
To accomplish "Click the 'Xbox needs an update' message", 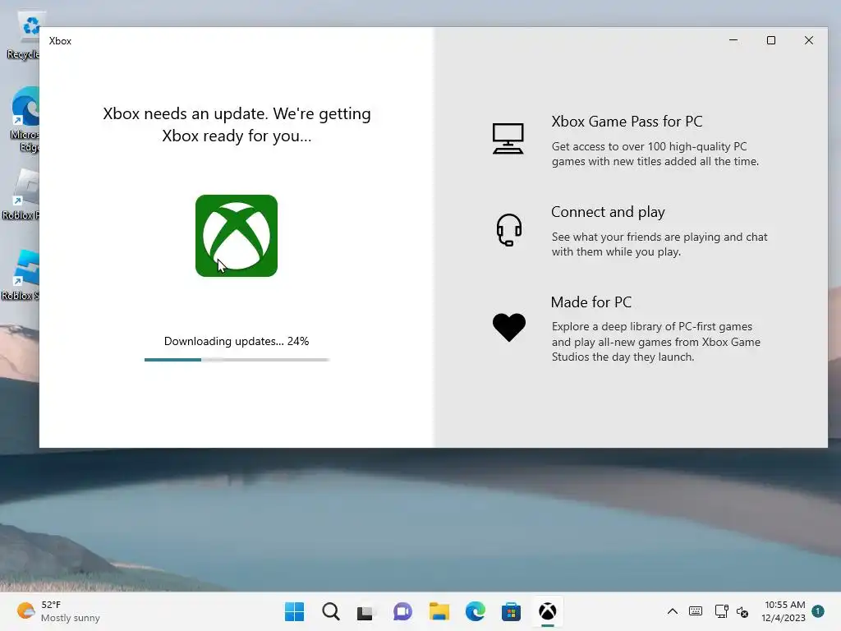I will coord(237,125).
